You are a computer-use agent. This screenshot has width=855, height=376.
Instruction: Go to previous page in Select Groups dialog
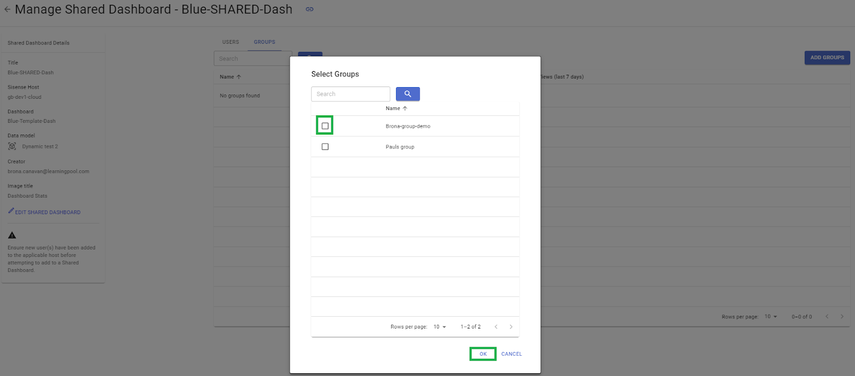pyautogui.click(x=496, y=327)
